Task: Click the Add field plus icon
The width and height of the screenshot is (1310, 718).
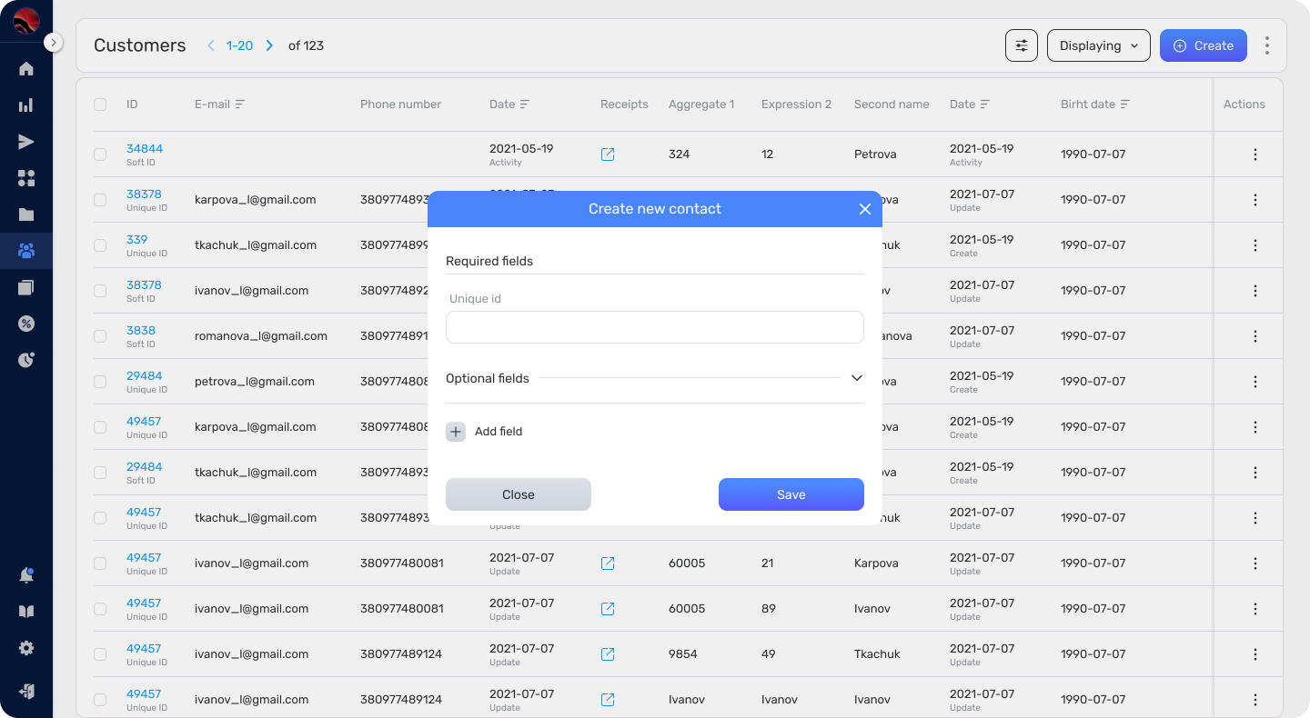Action: pos(456,432)
